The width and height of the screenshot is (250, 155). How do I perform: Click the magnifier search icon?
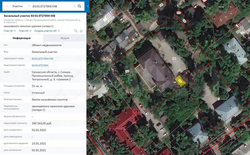[x=80, y=6]
